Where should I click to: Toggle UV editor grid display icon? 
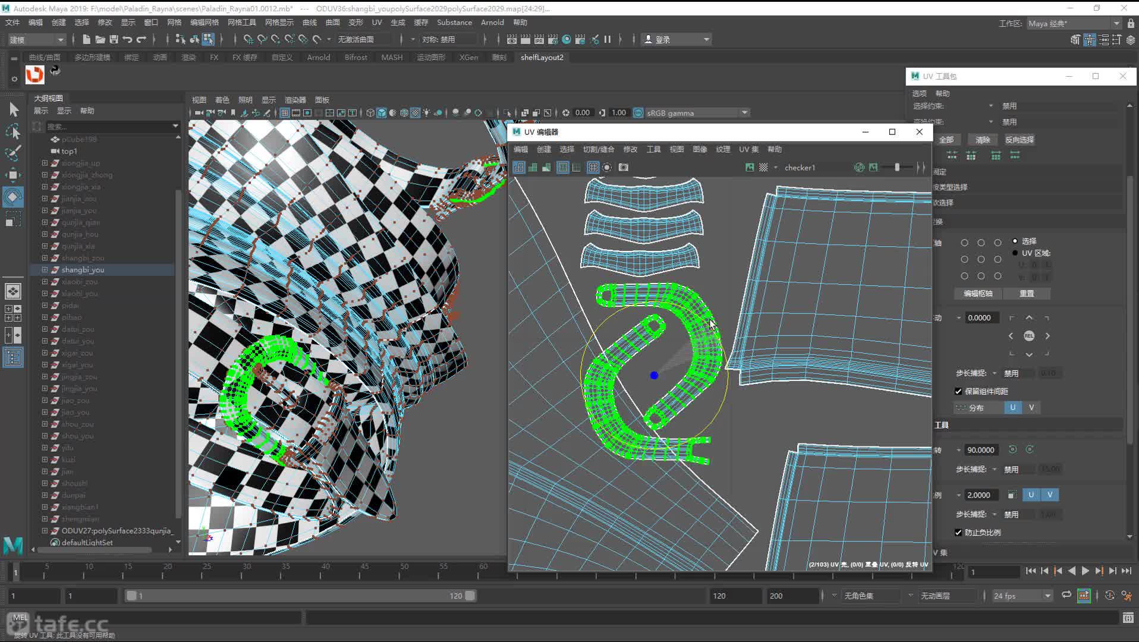[x=593, y=168]
